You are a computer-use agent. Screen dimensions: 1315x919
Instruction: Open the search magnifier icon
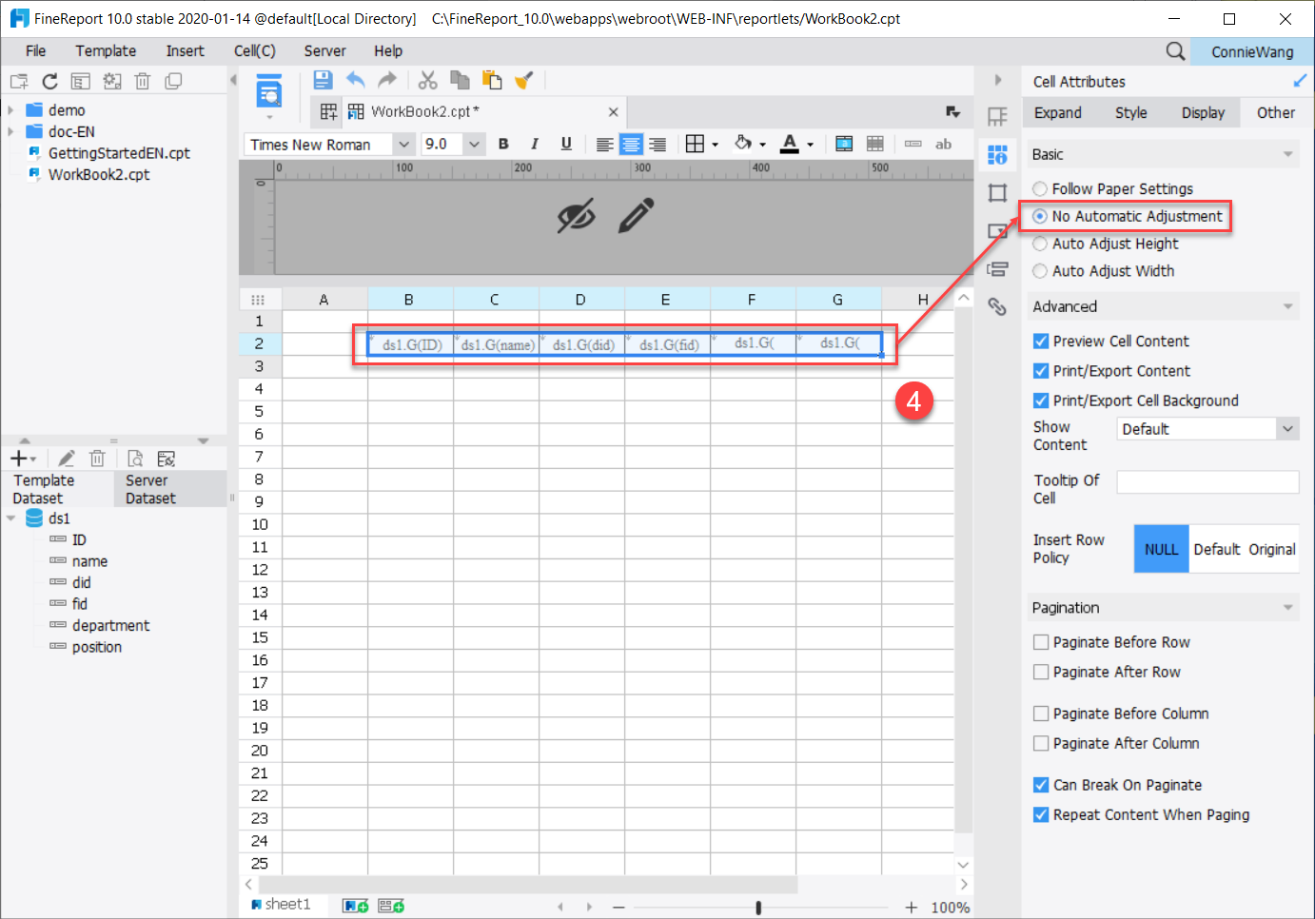coord(1176,51)
